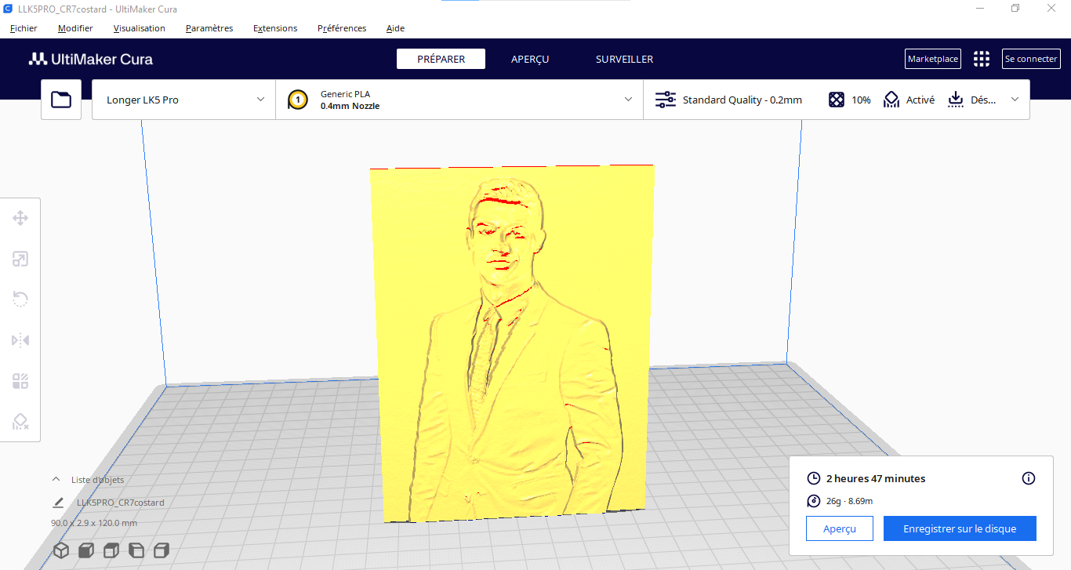
Task: Switch to top view cube icon
Action: (x=111, y=550)
